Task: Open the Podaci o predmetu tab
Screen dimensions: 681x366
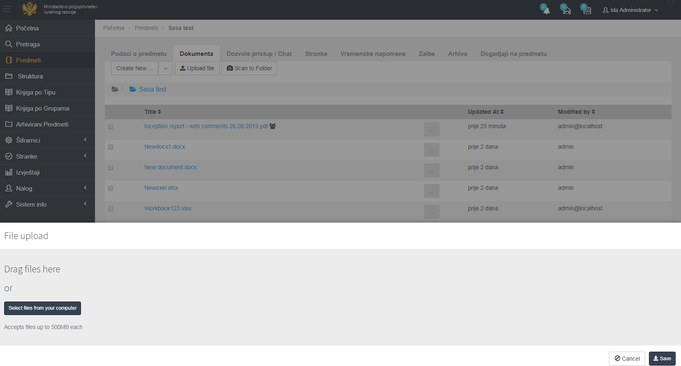Action: [139, 54]
